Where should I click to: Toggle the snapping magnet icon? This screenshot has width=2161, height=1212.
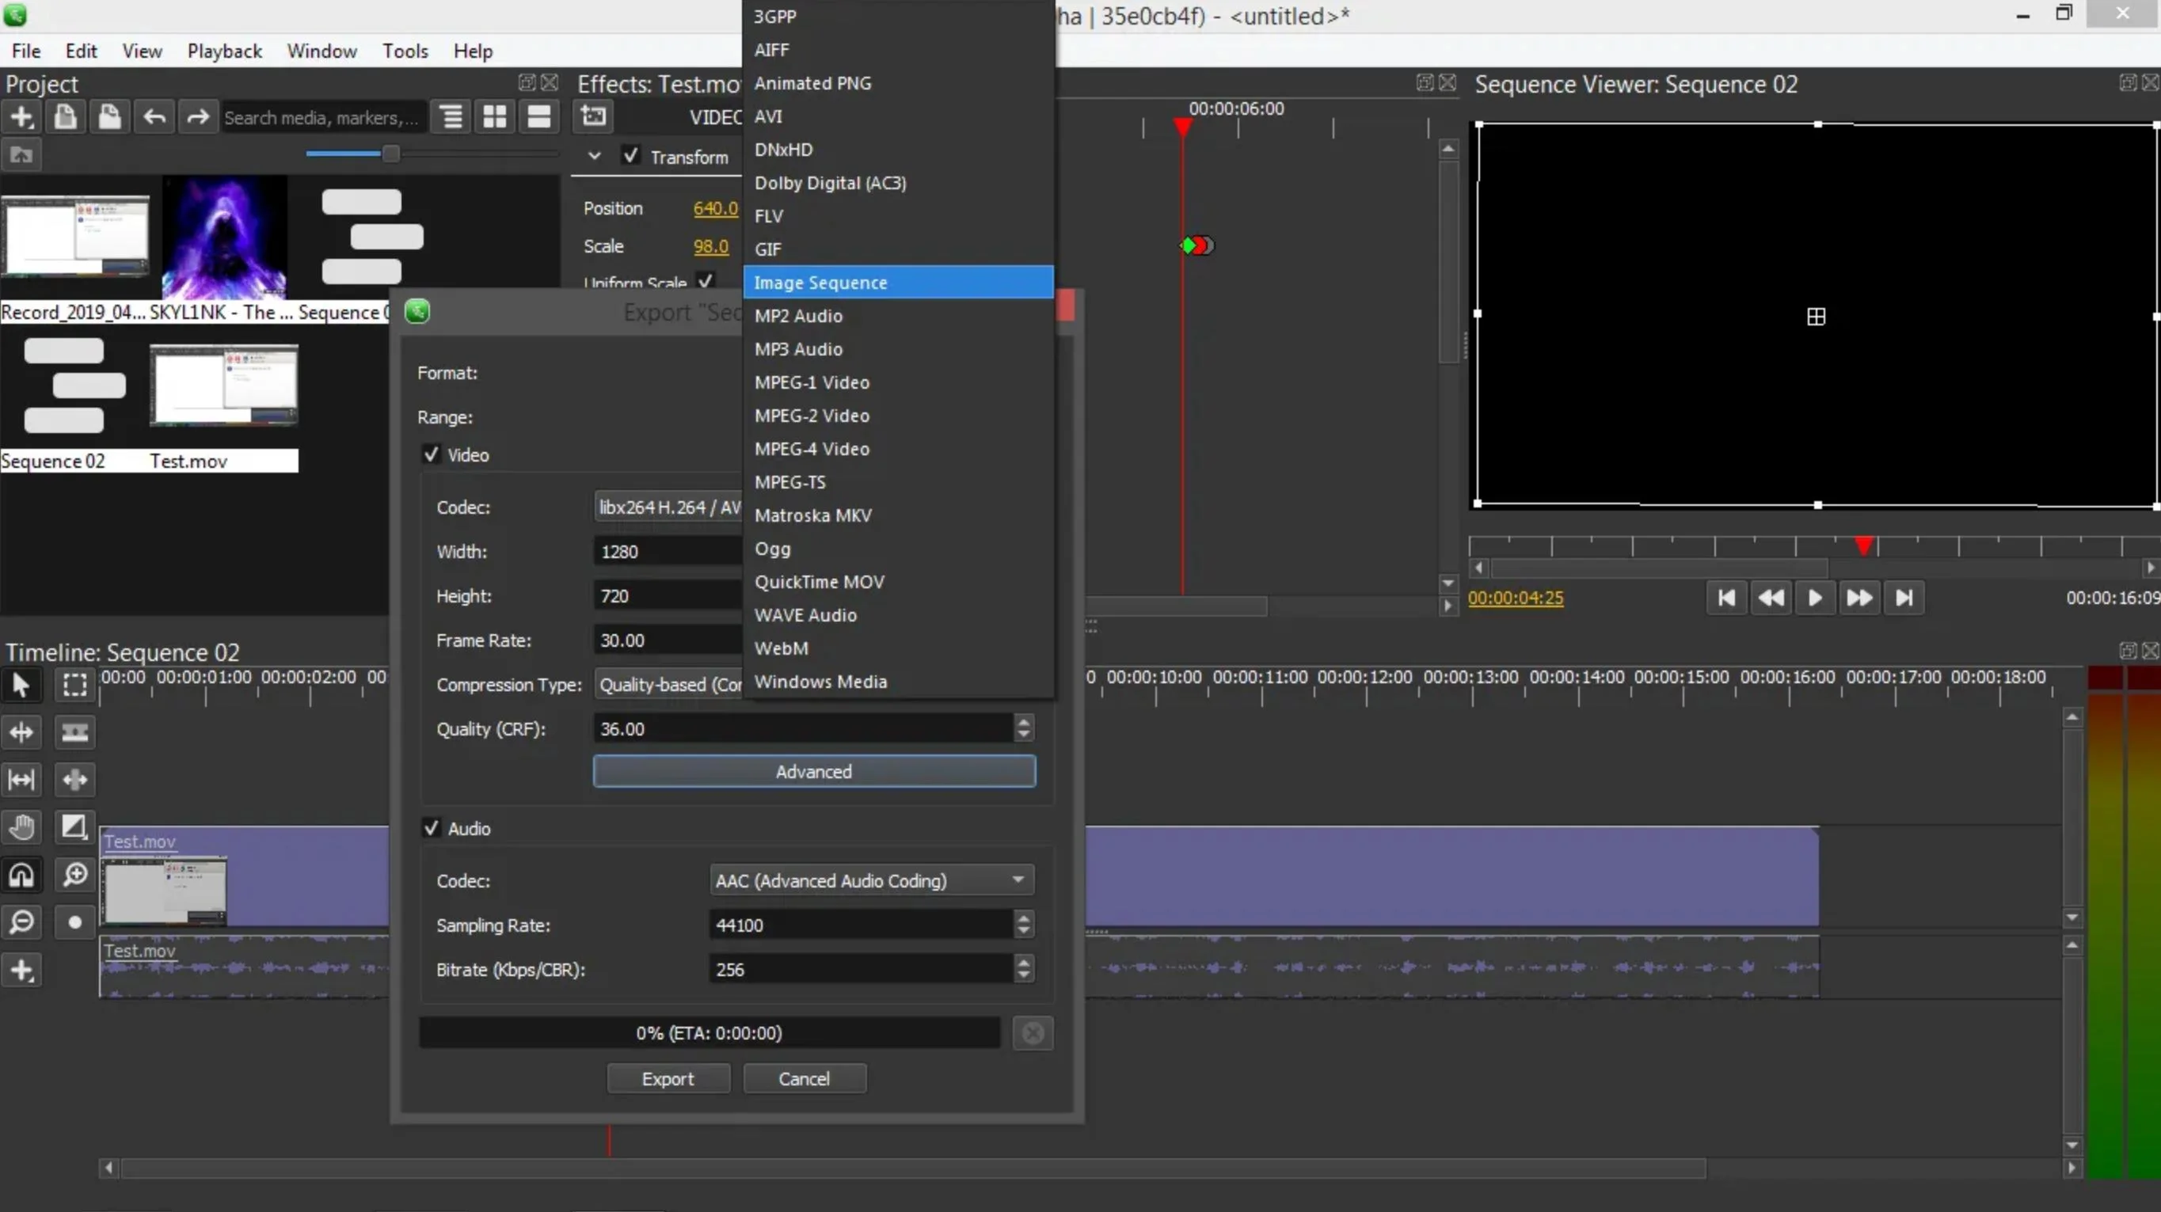pos(21,875)
